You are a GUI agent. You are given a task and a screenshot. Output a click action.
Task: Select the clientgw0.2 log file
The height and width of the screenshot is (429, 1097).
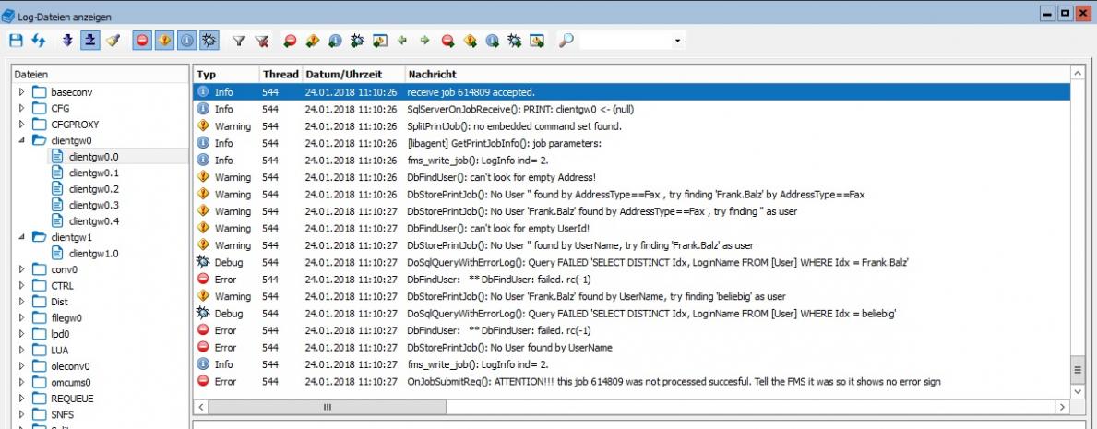pyautogui.click(x=93, y=189)
